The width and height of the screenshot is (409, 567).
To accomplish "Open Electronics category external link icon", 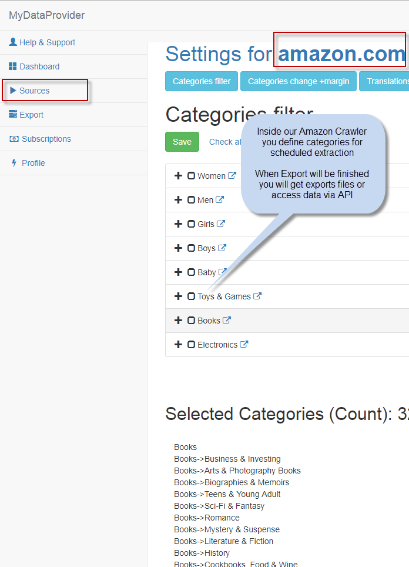I will coord(244,345).
